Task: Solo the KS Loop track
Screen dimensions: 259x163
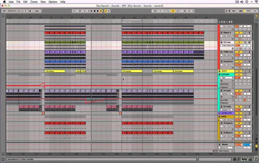Action: point(245,42)
